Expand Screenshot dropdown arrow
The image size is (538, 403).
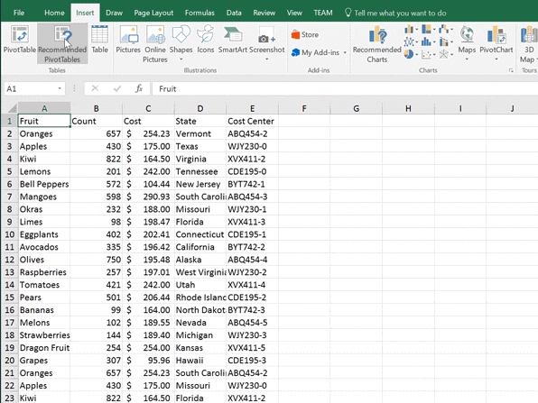267,60
